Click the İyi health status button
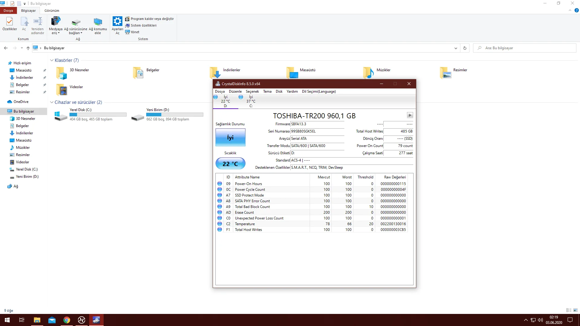The height and width of the screenshot is (326, 580). tap(230, 137)
